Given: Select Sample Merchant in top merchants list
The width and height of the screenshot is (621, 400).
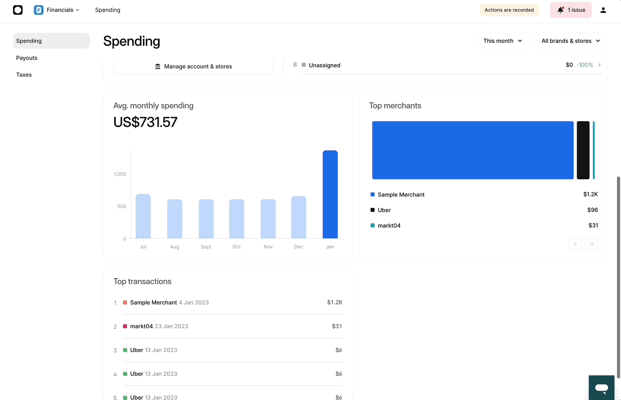Looking at the screenshot, I should coord(401,195).
